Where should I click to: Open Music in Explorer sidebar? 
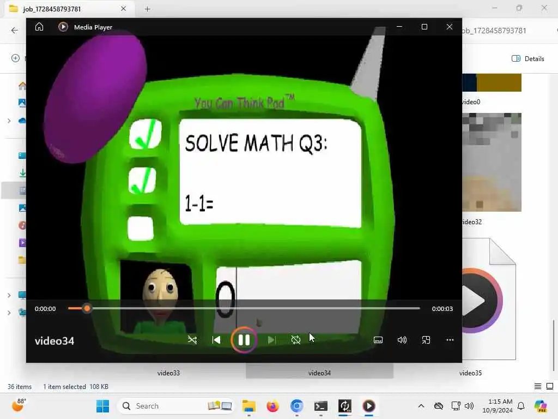click(x=22, y=225)
